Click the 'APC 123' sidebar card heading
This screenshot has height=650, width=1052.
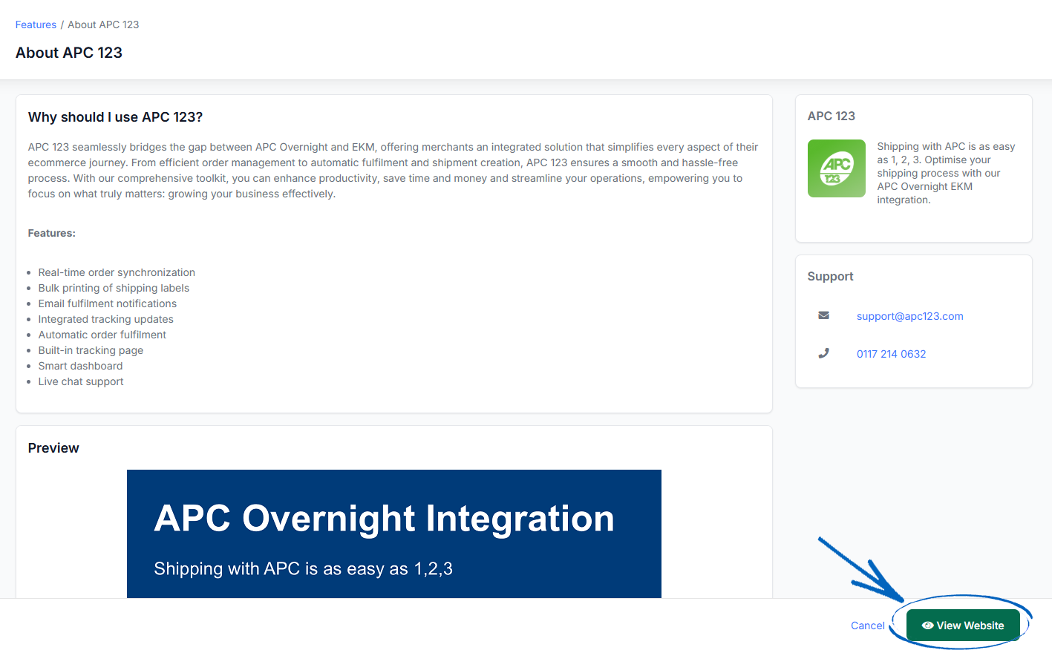pos(831,116)
